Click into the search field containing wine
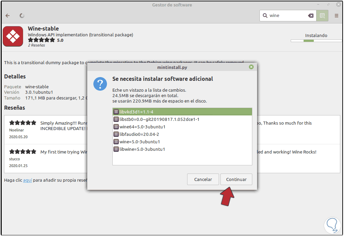The image size is (344, 236). 287,16
